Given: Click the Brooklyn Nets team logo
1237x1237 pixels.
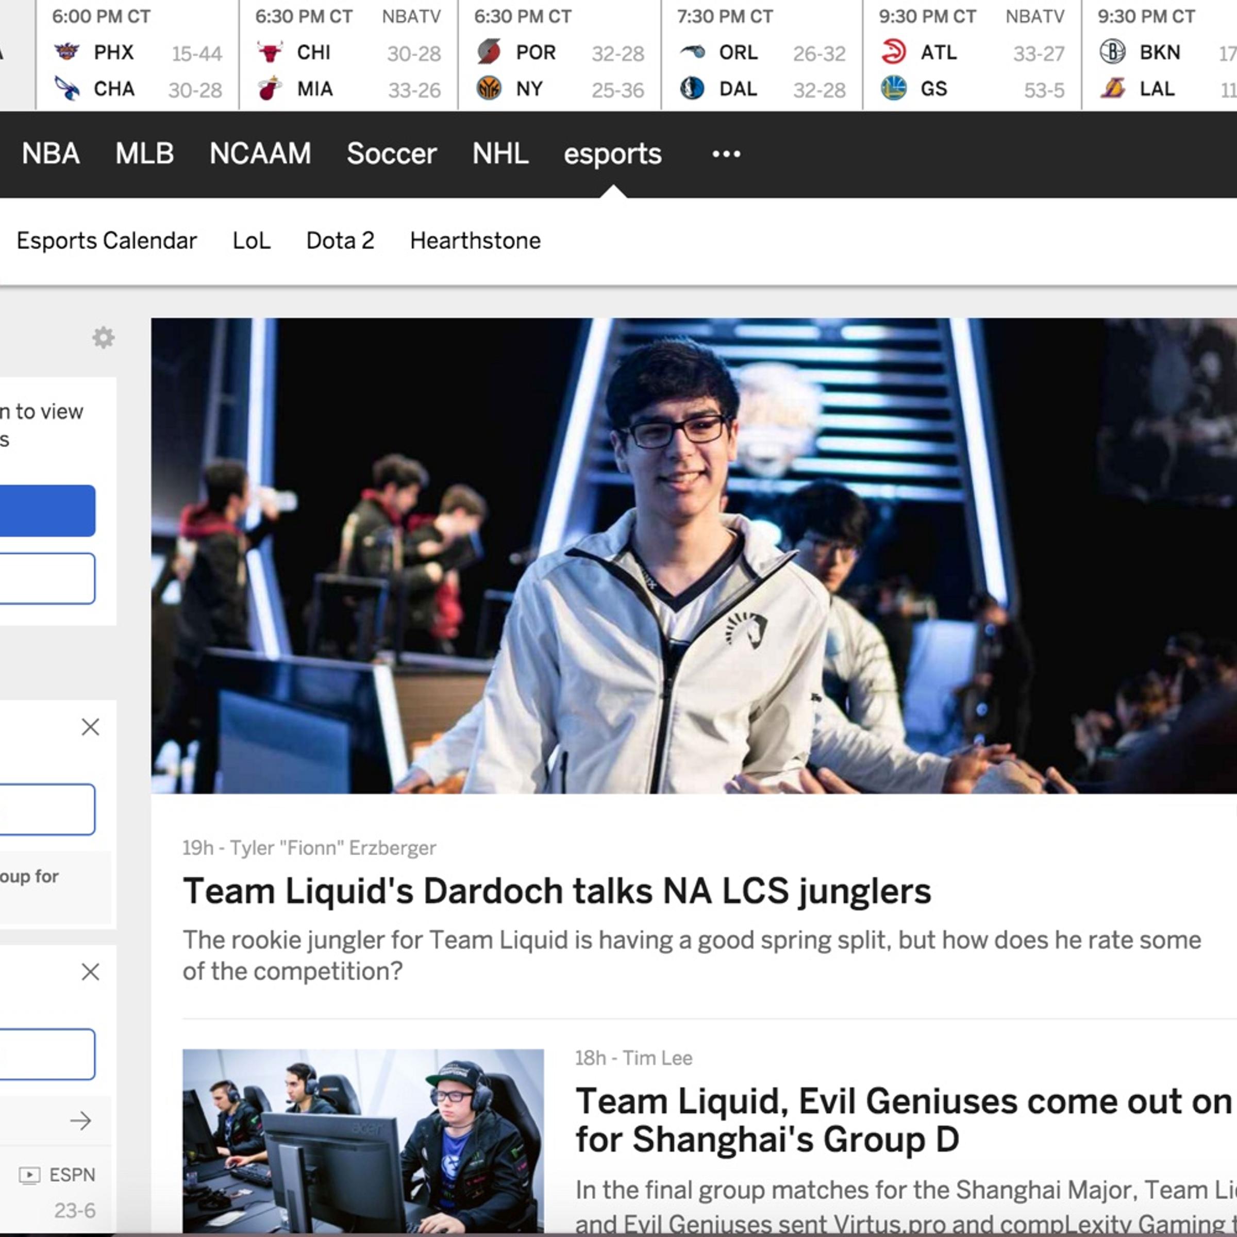Looking at the screenshot, I should (x=1113, y=51).
